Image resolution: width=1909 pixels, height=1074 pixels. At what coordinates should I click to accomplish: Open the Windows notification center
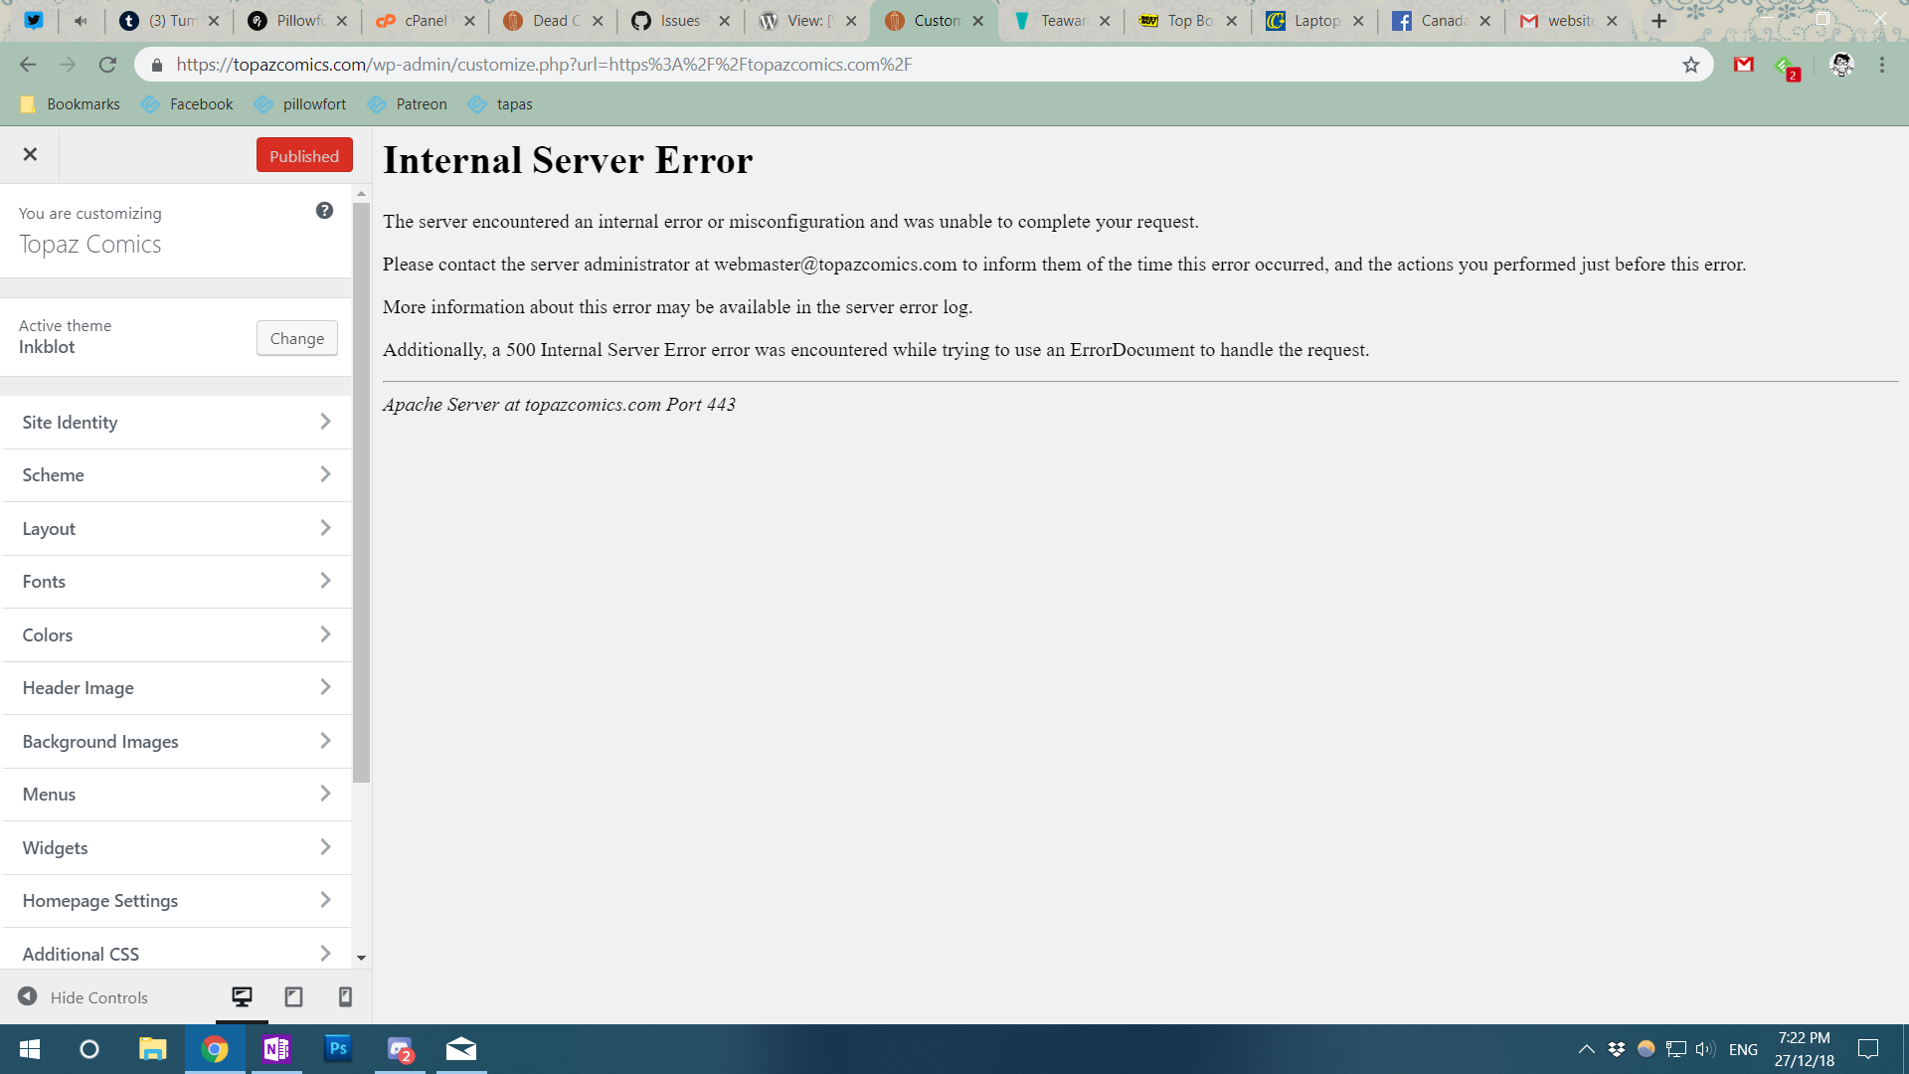point(1868,1049)
